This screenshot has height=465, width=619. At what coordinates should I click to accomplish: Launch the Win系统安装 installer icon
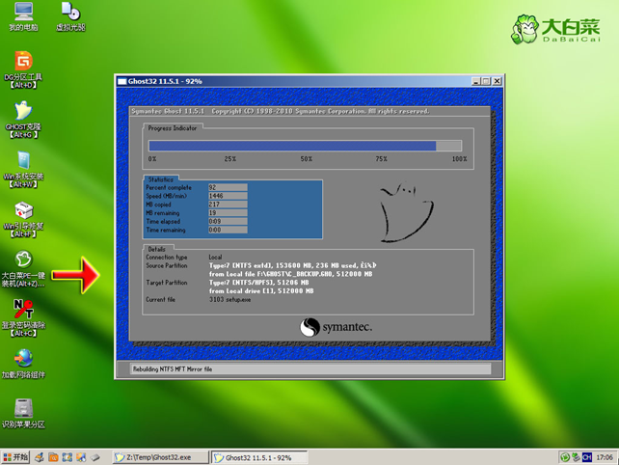[x=21, y=161]
